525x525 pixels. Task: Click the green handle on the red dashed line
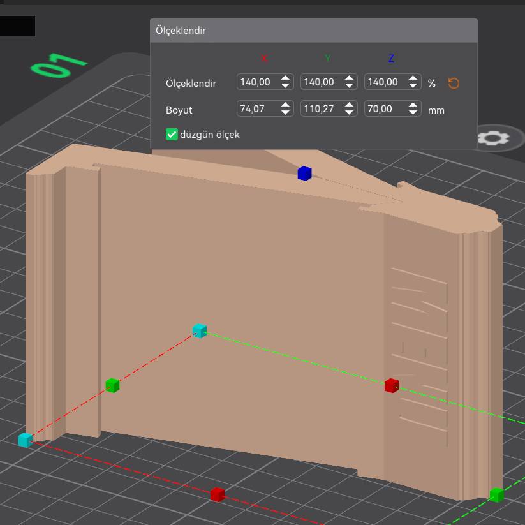pyautogui.click(x=112, y=385)
